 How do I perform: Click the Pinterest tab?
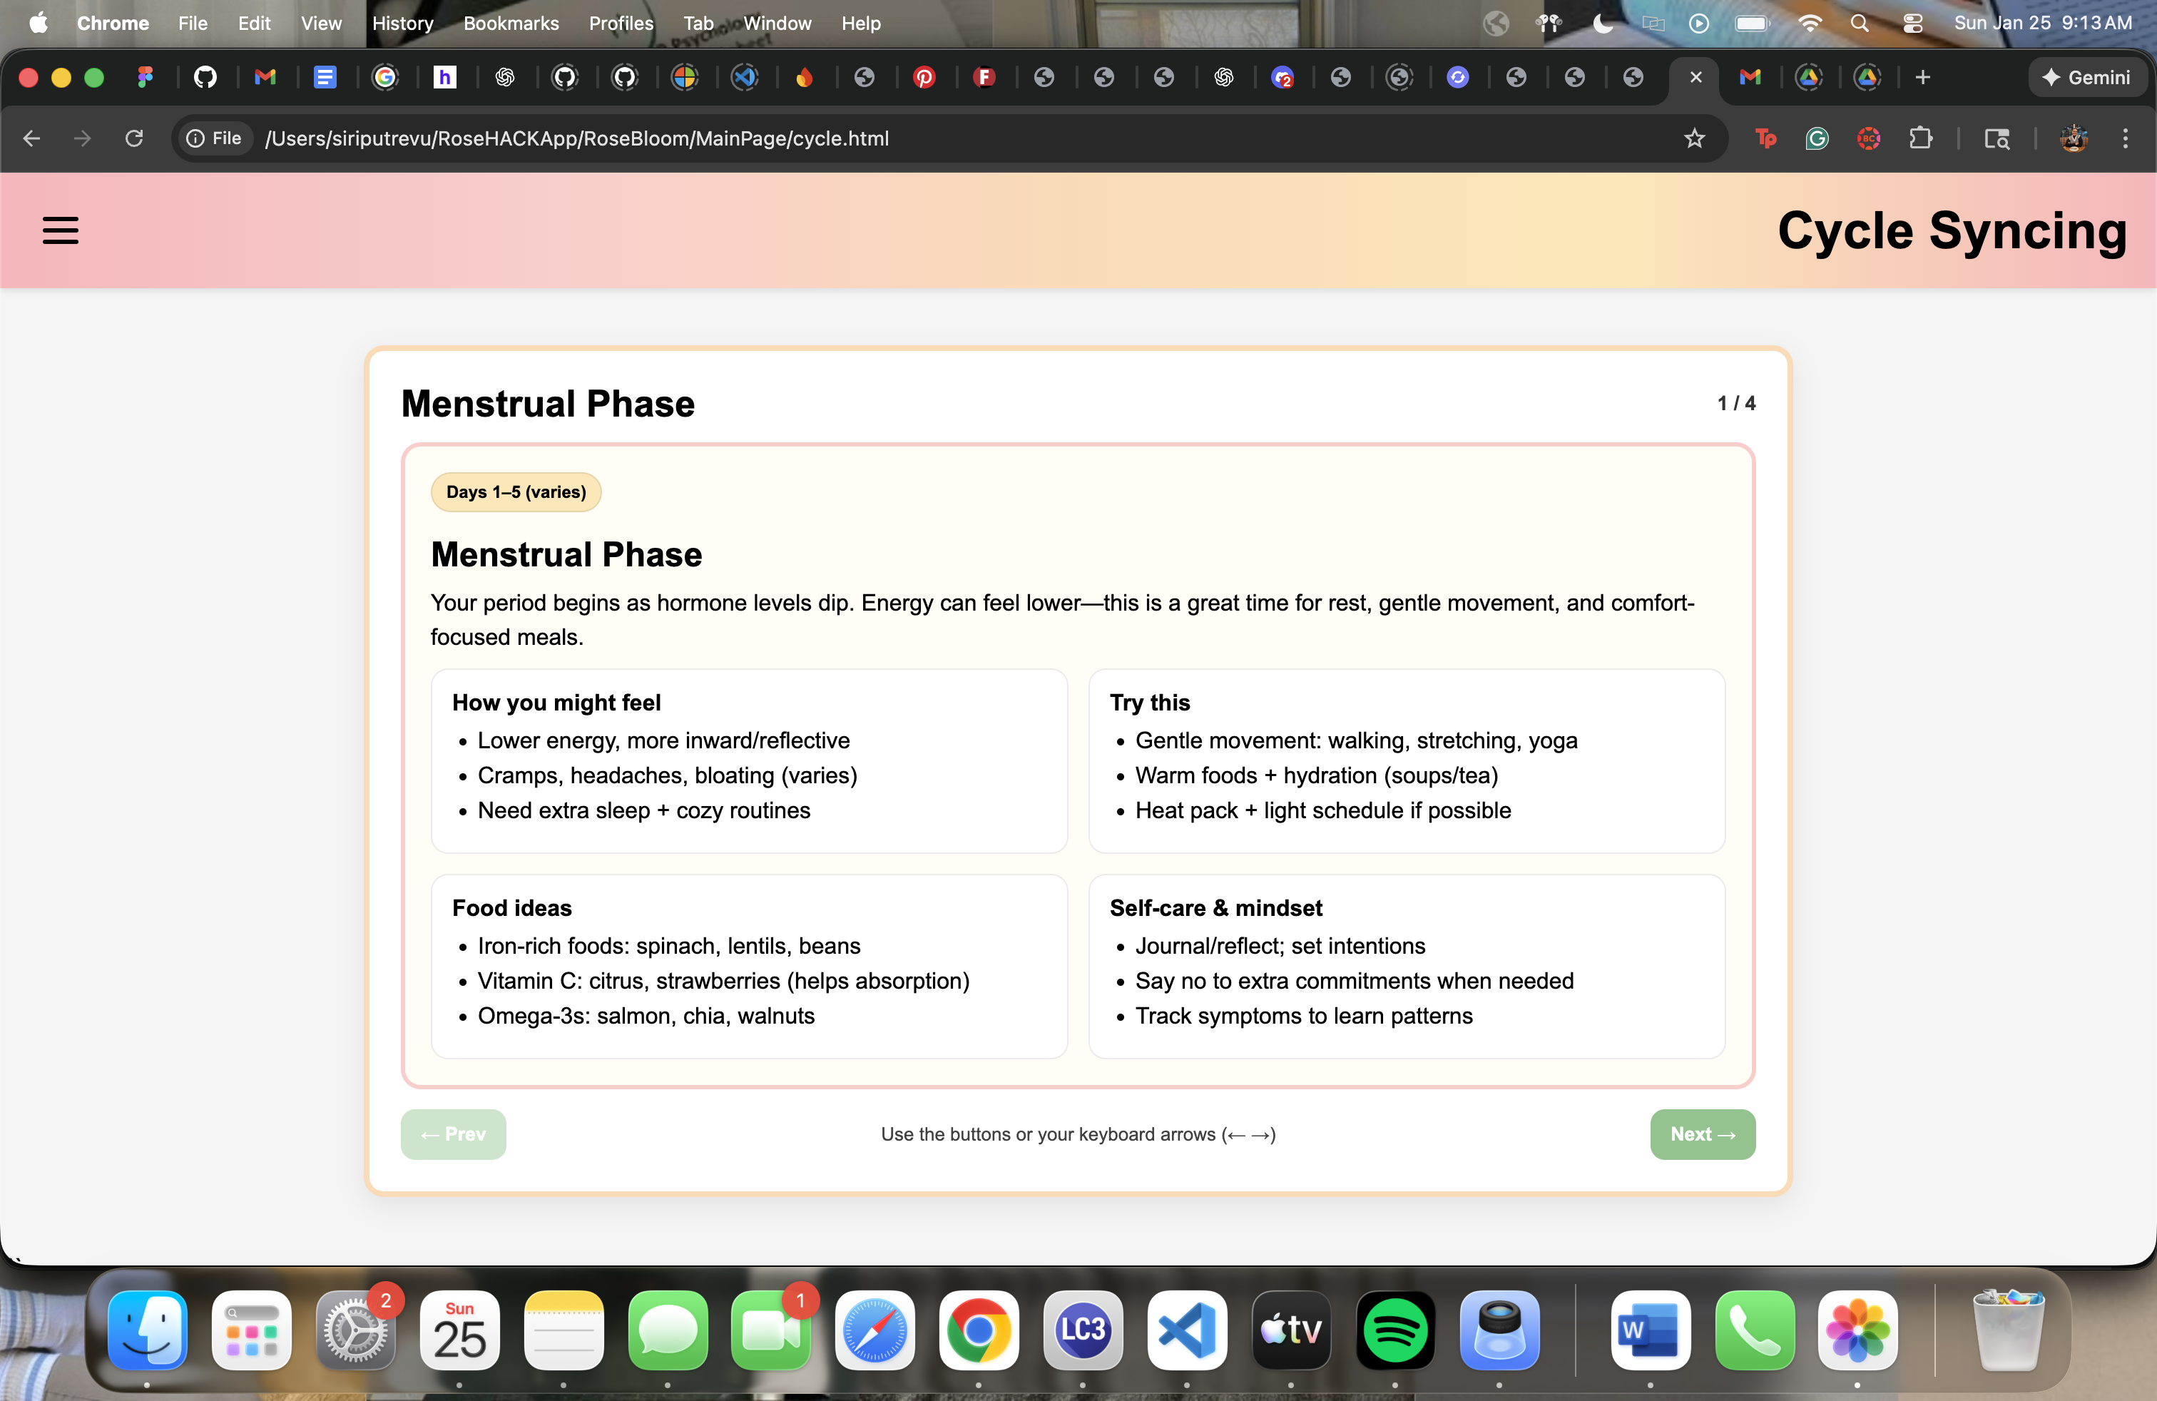pyautogui.click(x=924, y=78)
